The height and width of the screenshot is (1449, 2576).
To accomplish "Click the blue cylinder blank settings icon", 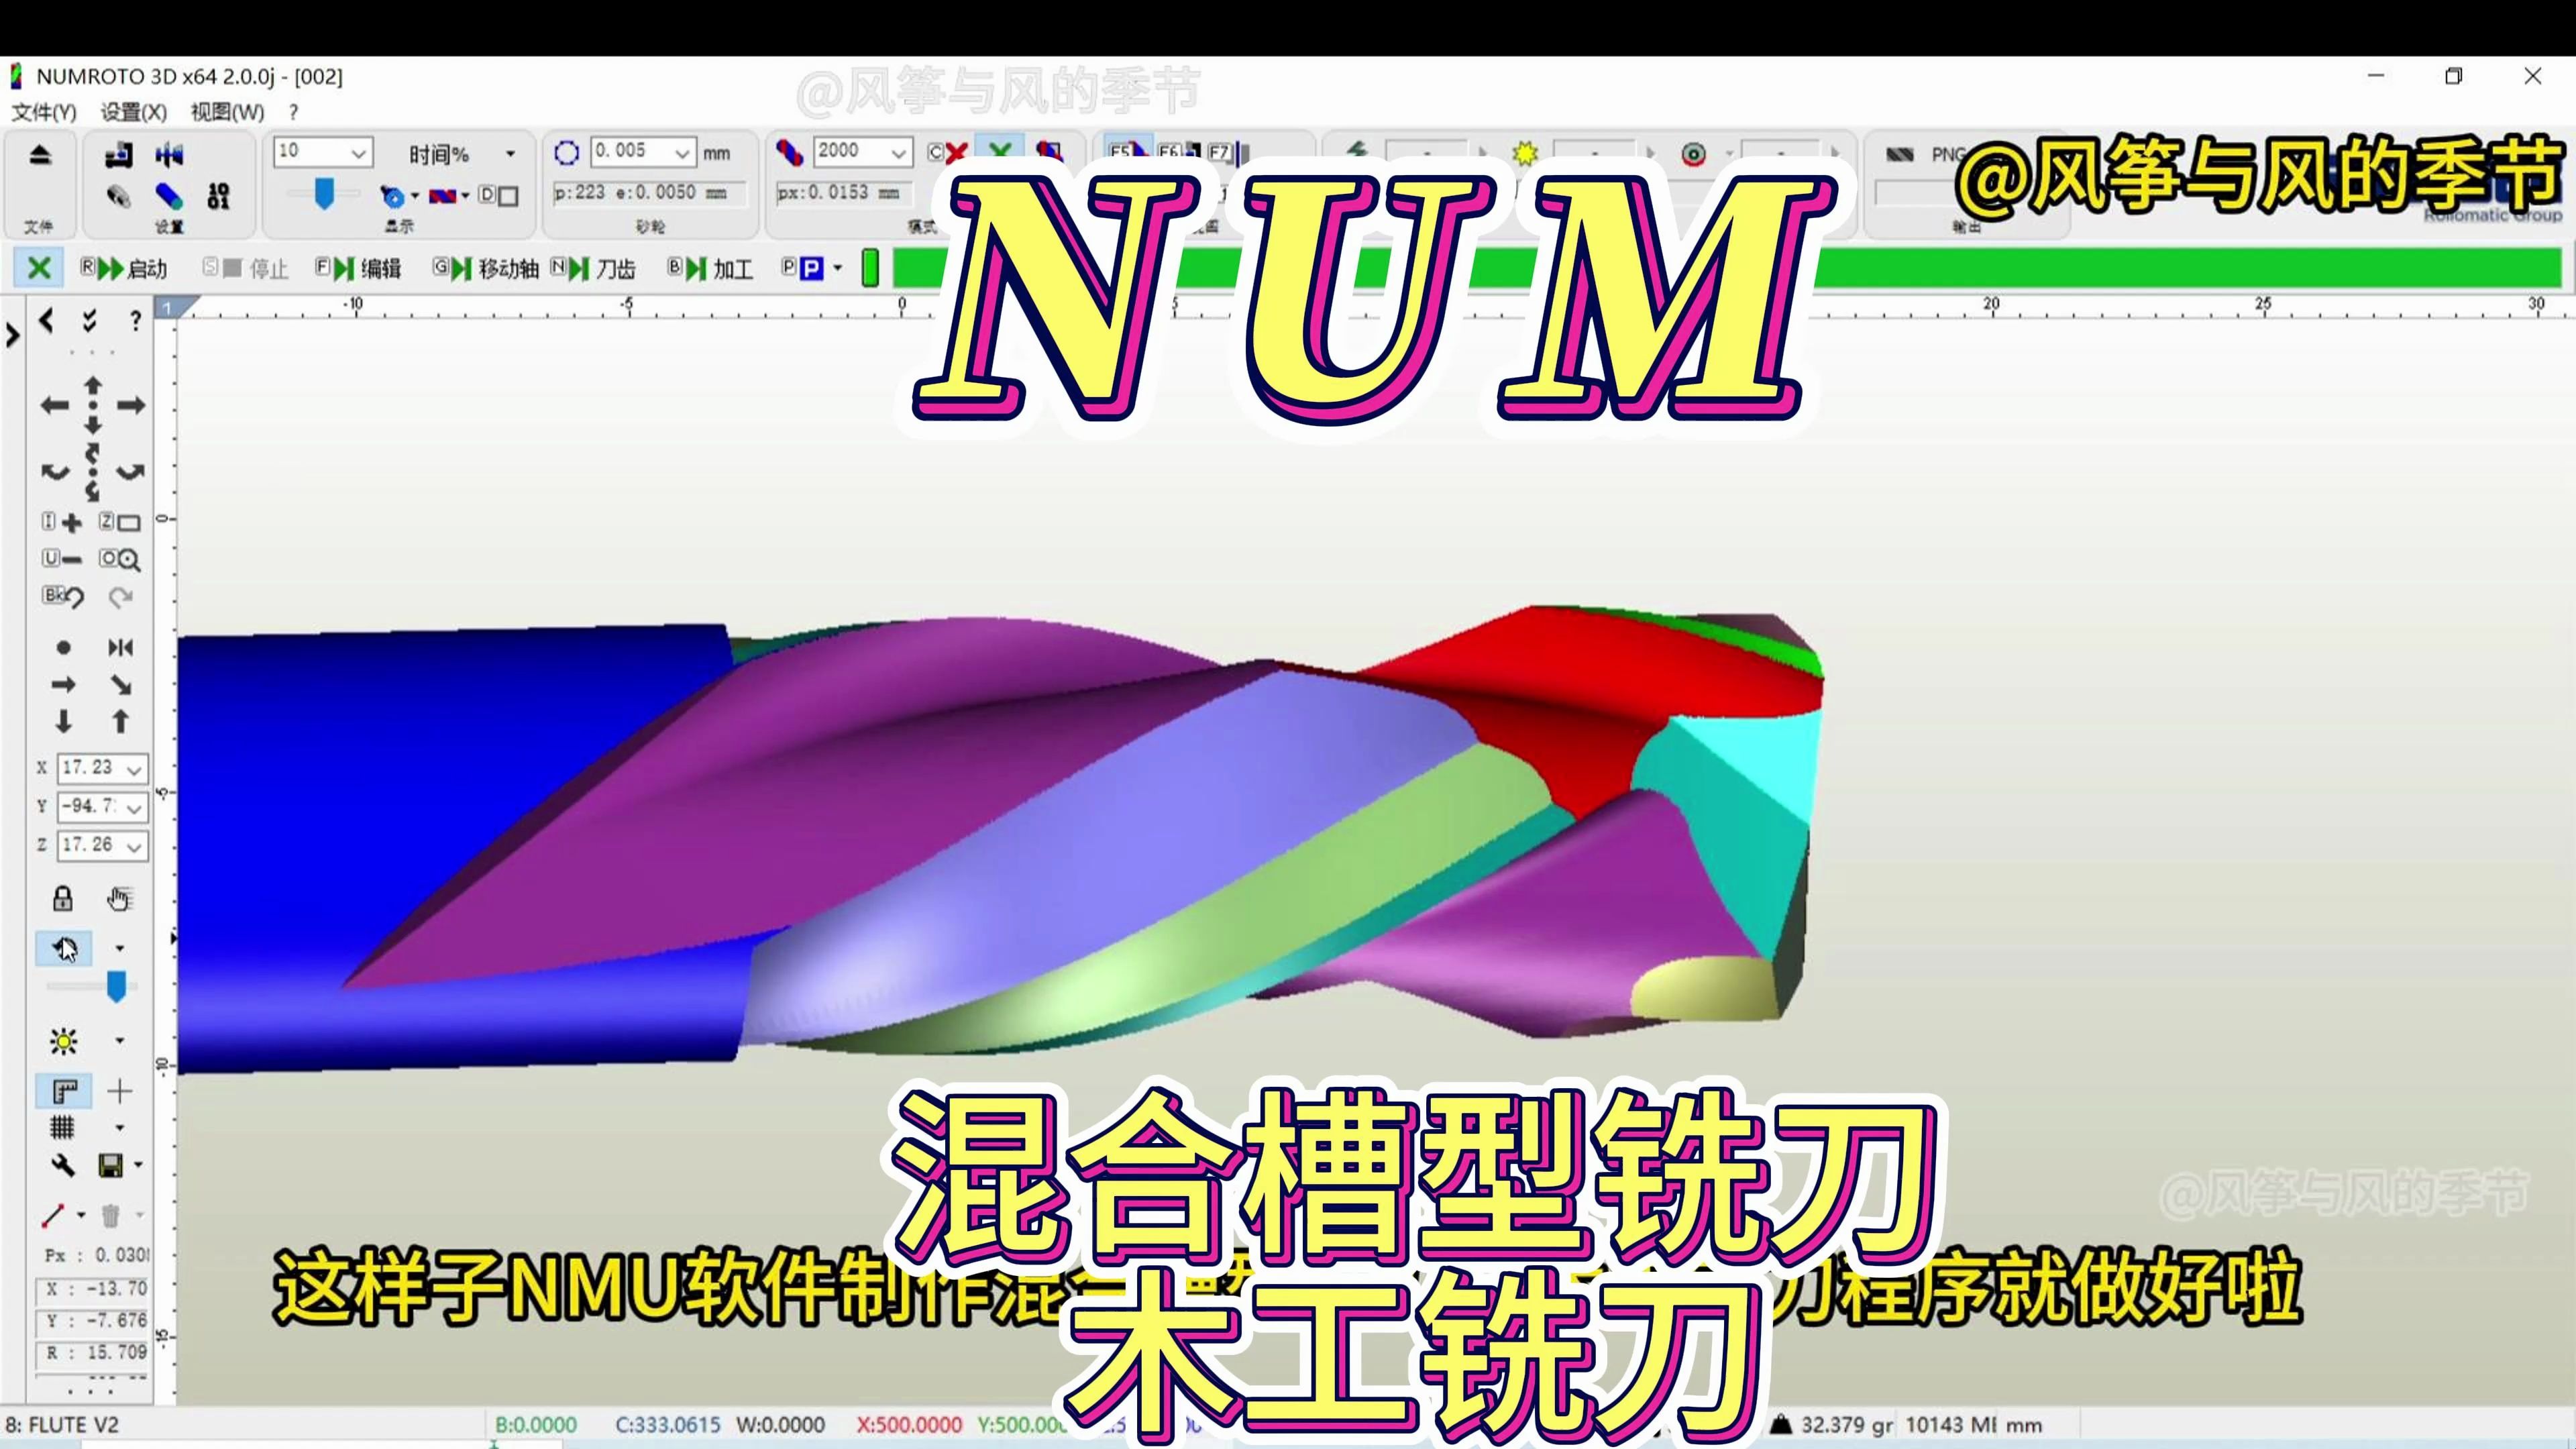I will [x=169, y=196].
